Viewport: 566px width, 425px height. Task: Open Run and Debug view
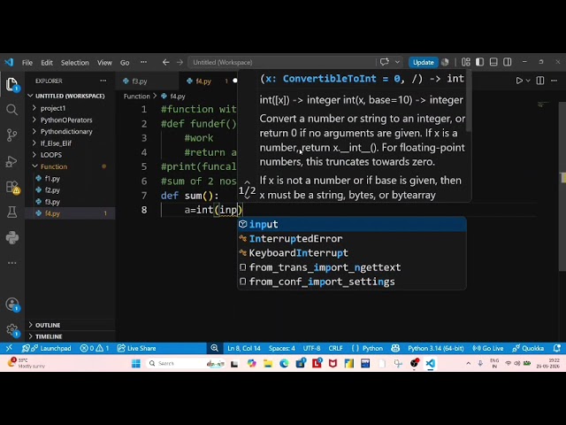(x=11, y=161)
